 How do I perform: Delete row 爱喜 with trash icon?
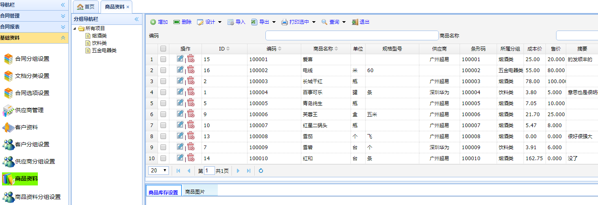191,59
